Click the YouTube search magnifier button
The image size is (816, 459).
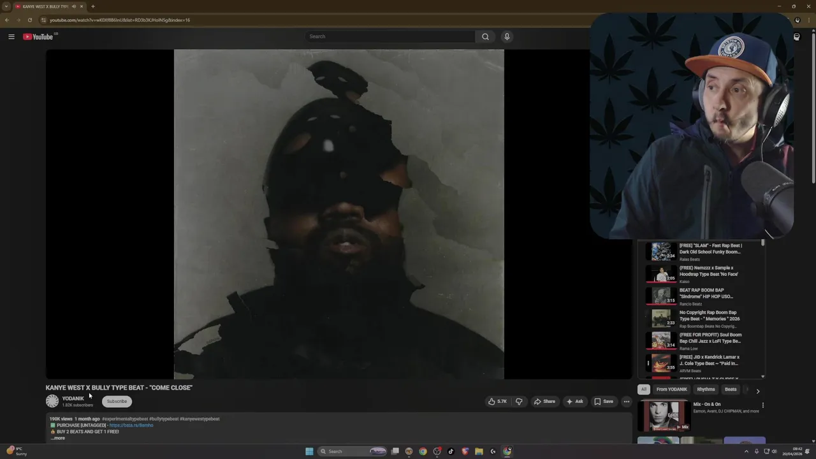485,36
